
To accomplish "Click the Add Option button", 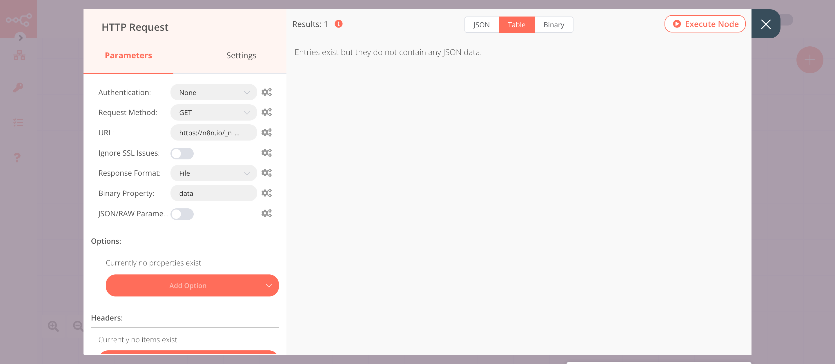I will [192, 285].
